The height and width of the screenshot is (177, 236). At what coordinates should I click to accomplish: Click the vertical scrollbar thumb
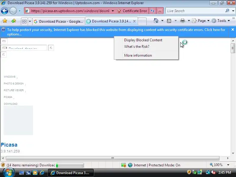(233, 48)
